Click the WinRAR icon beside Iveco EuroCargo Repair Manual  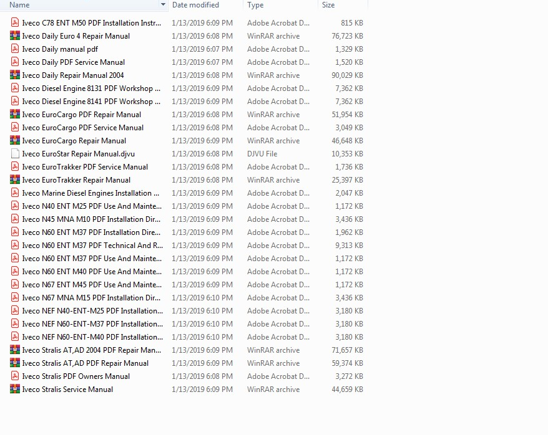(x=14, y=140)
